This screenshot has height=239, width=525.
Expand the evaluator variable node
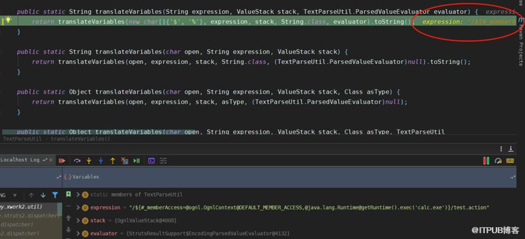[x=78, y=233]
